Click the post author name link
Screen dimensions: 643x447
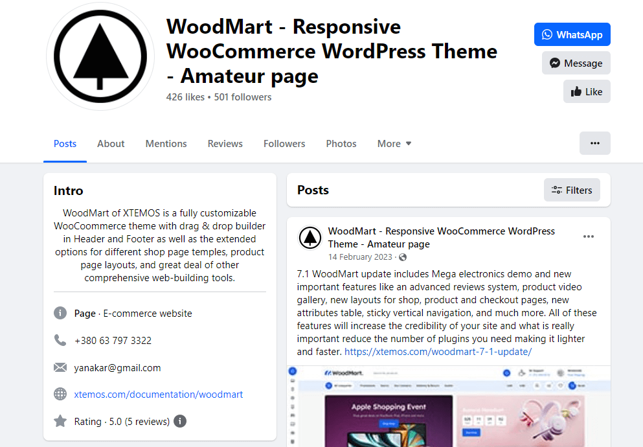pyautogui.click(x=441, y=238)
